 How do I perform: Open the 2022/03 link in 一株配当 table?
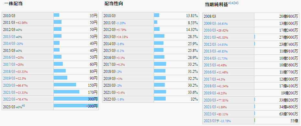point(9,100)
